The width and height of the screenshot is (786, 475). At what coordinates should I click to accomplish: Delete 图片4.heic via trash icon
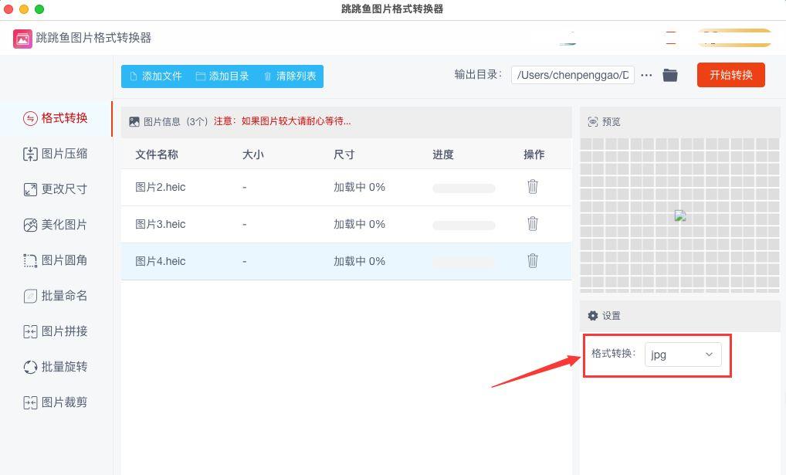coord(533,261)
